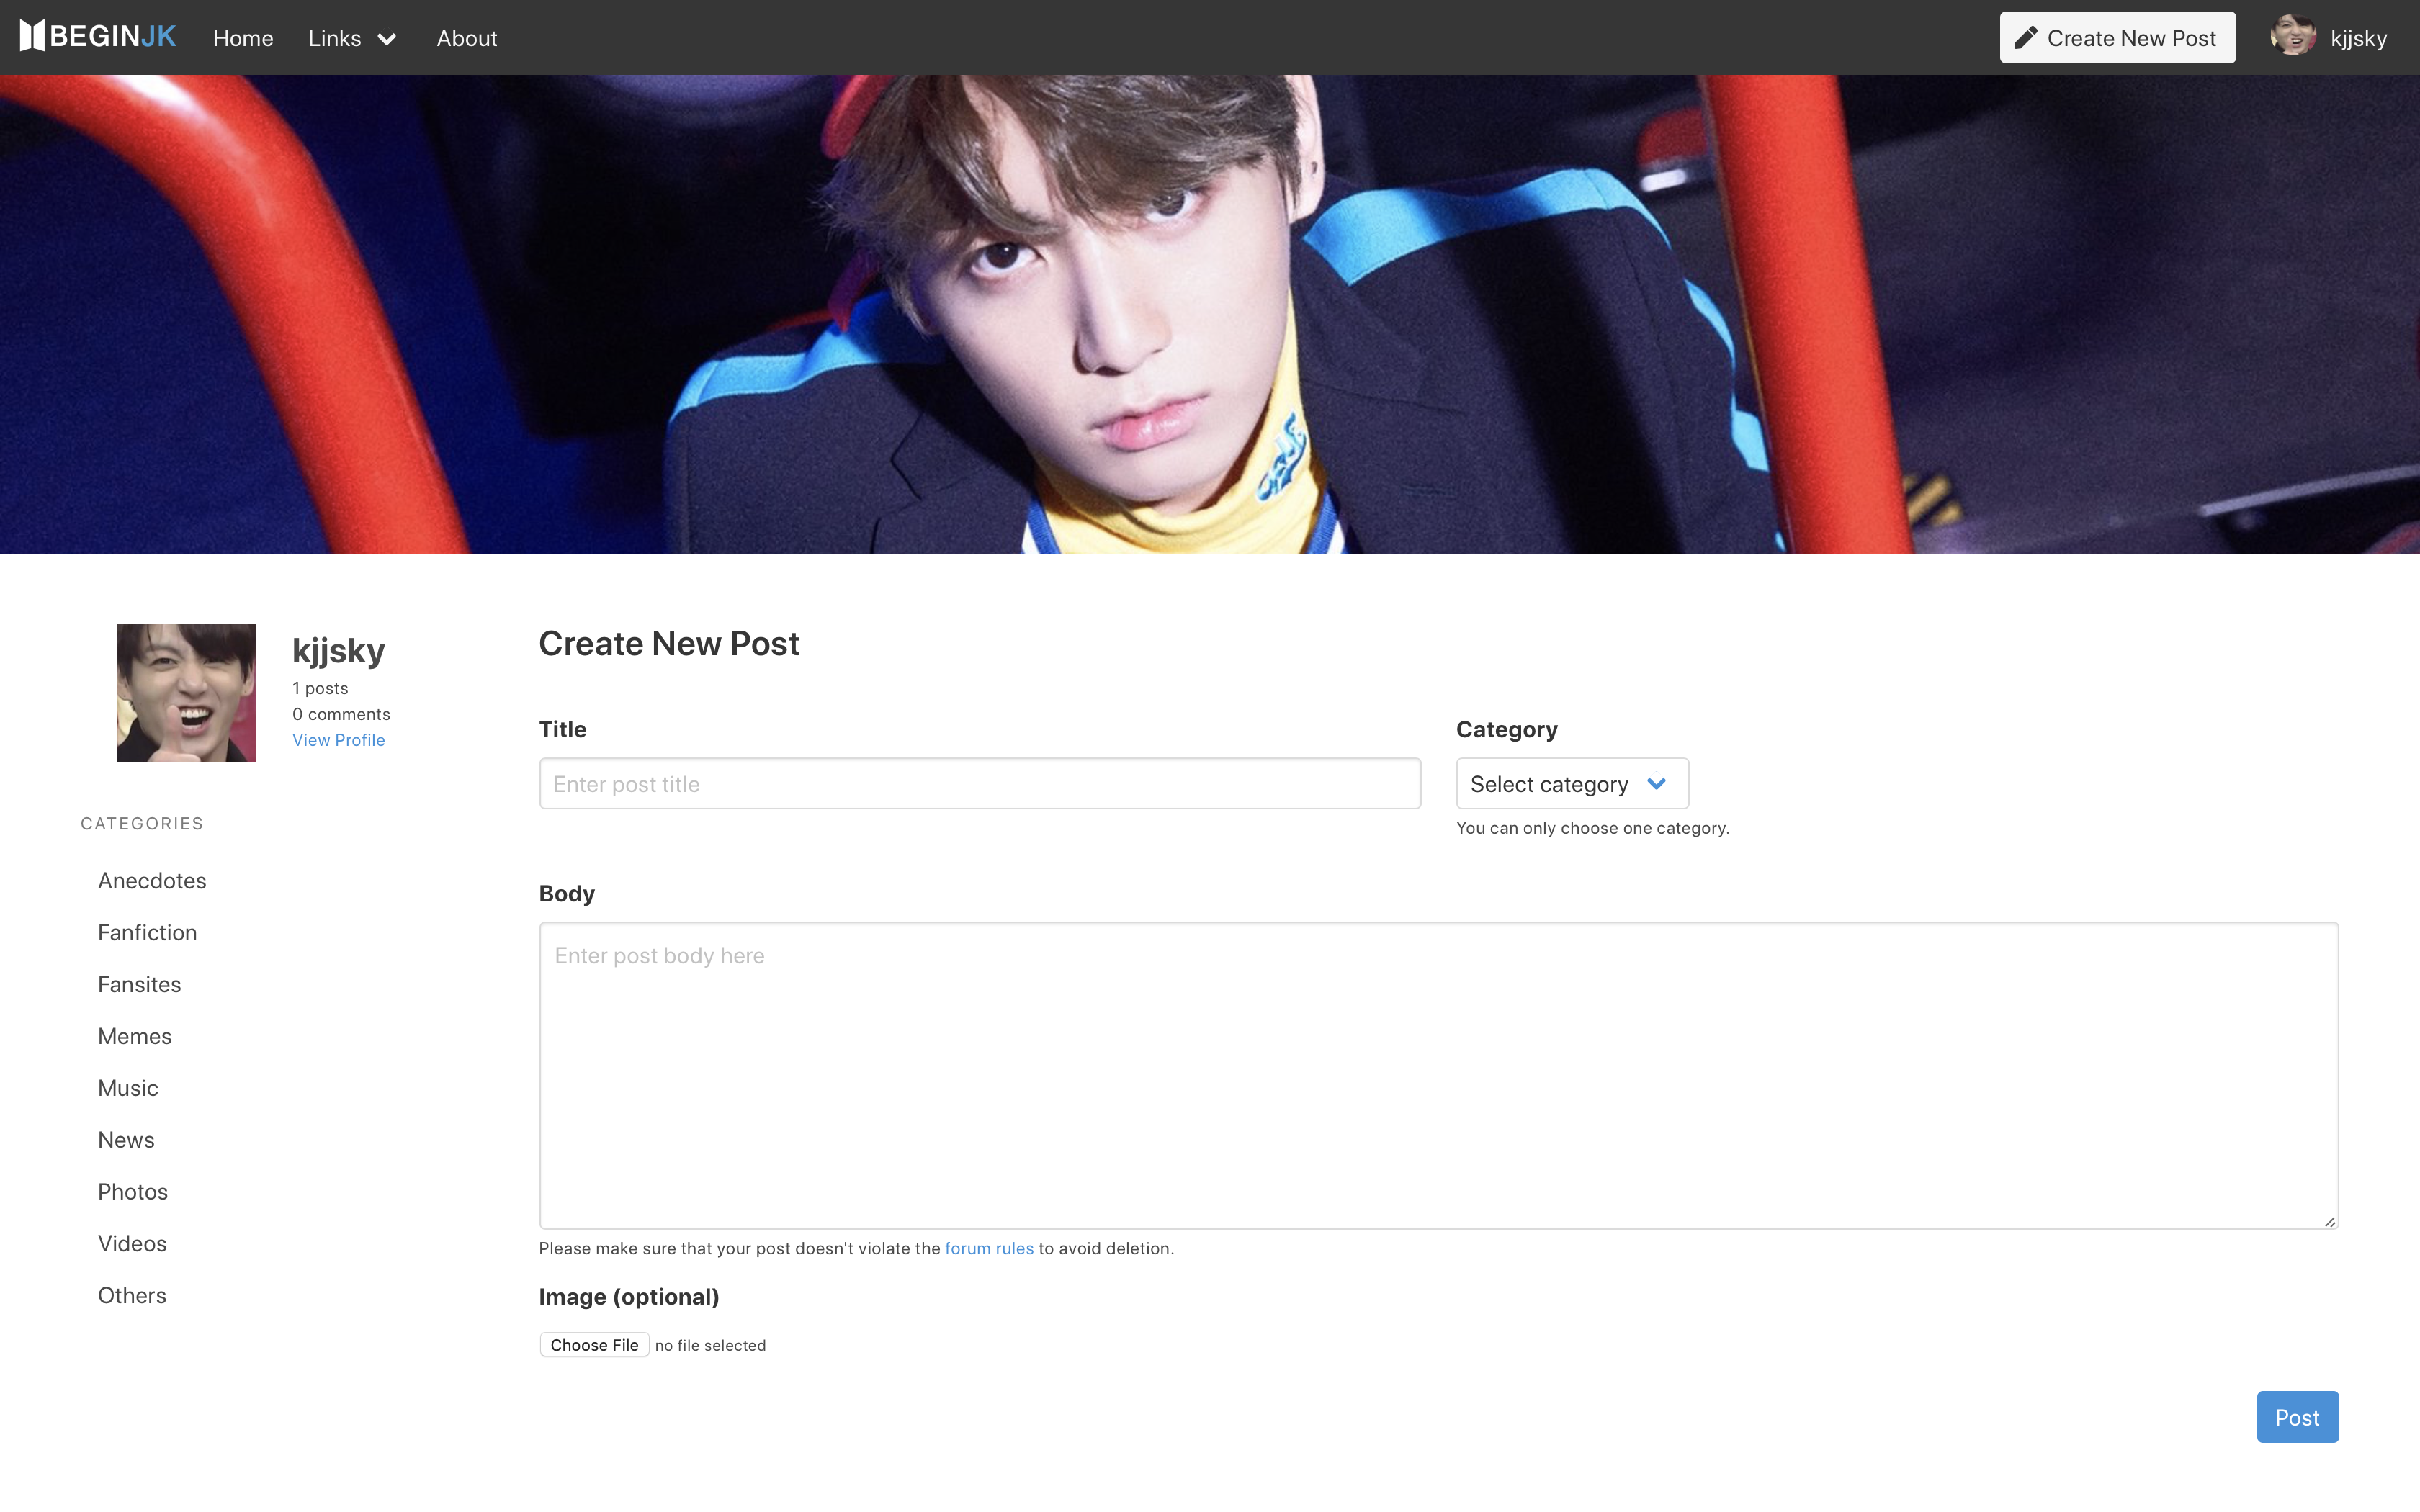Click the sidebar kjjsky profile picture
Screen dimensions: 2420x1512
[x=186, y=693]
